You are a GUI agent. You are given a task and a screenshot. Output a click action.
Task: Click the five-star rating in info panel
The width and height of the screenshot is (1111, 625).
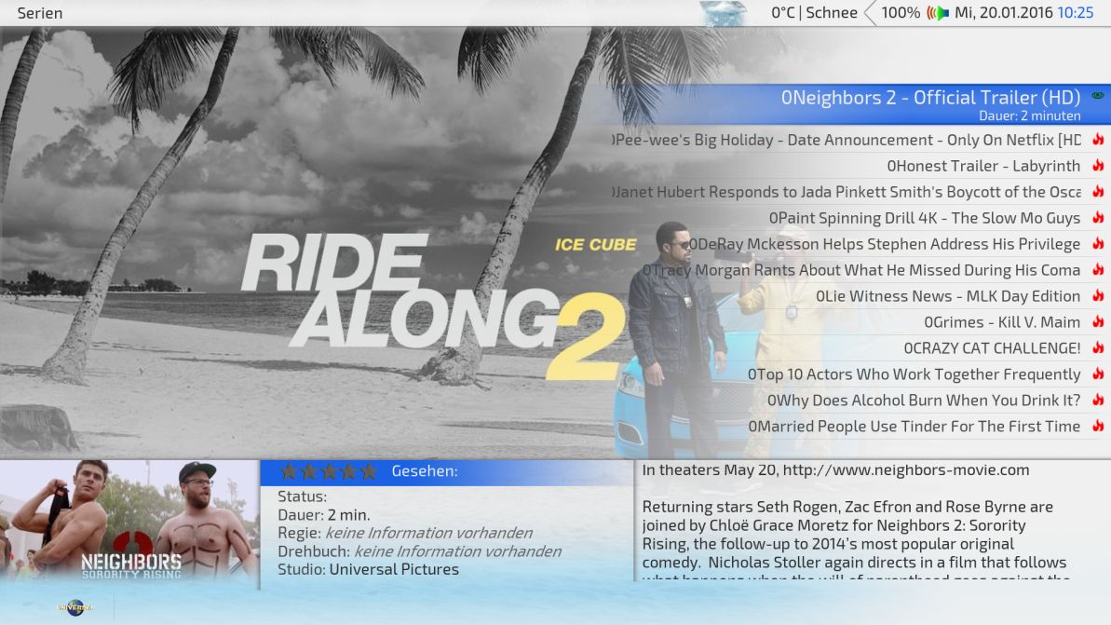point(329,471)
